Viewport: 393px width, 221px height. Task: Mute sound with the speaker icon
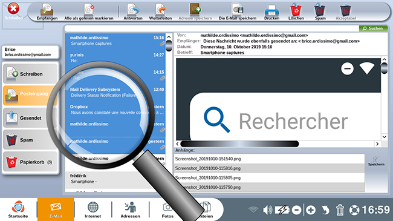(x=267, y=210)
